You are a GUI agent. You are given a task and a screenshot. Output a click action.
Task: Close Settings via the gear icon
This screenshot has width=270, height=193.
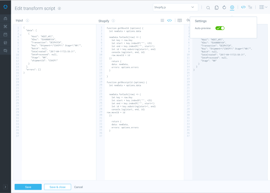(232, 7)
